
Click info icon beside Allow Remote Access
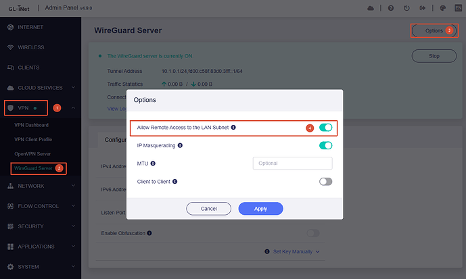[x=233, y=127]
